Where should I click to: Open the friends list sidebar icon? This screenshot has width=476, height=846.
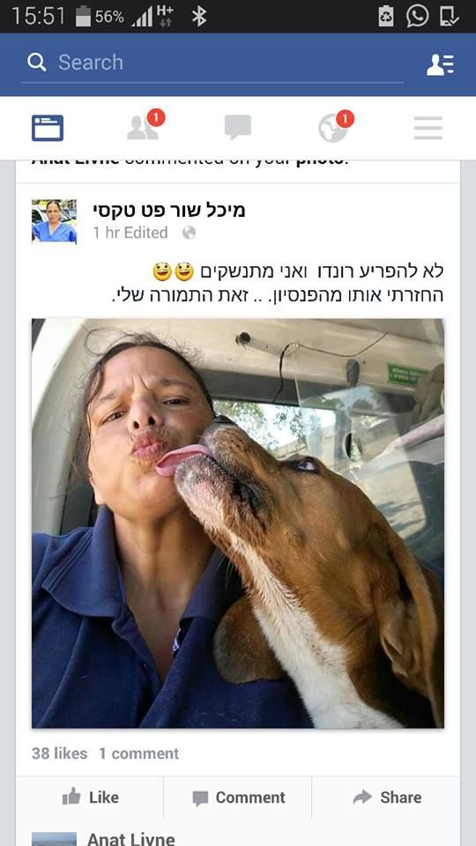point(441,64)
